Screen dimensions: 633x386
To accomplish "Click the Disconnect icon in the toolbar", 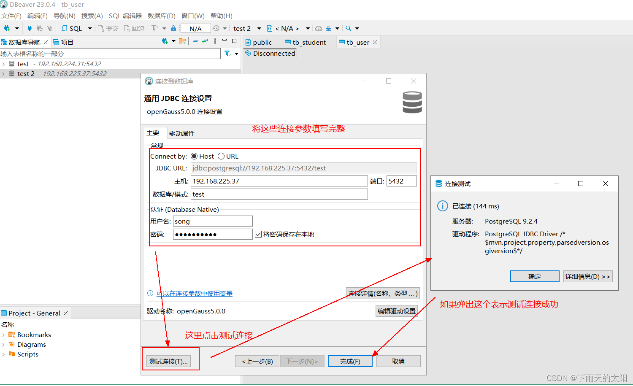I will coord(50,28).
